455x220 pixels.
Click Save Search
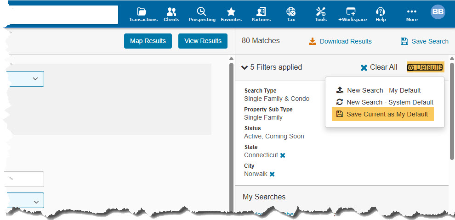tap(424, 41)
